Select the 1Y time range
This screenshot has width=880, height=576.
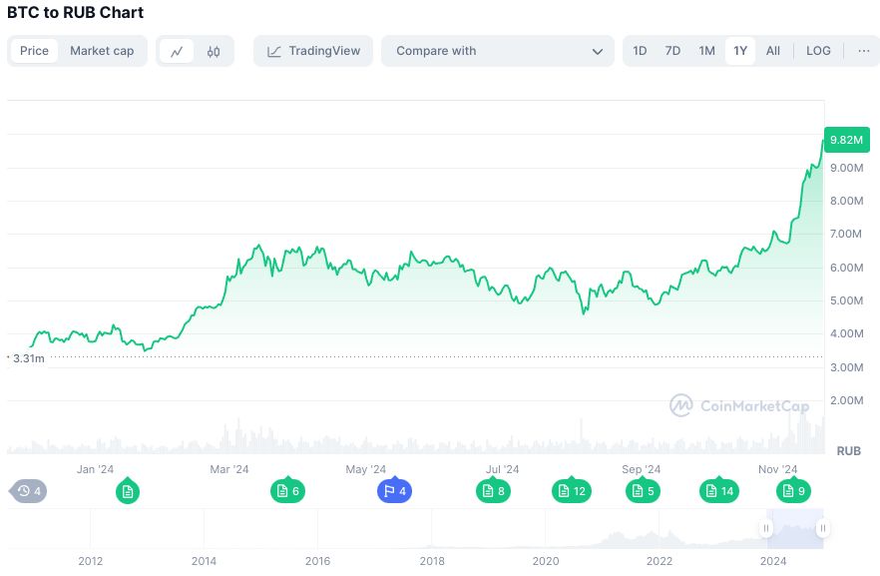739,51
